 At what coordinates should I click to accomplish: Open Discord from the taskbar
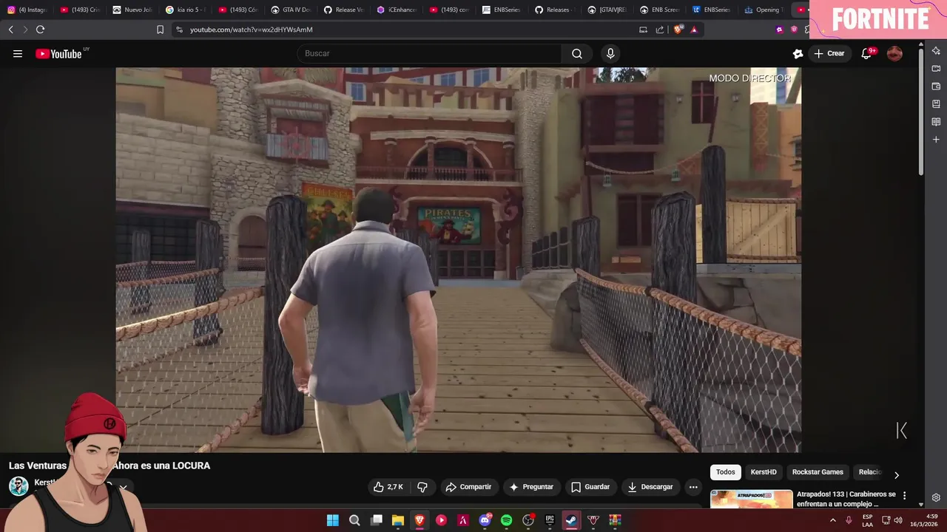[485, 520]
